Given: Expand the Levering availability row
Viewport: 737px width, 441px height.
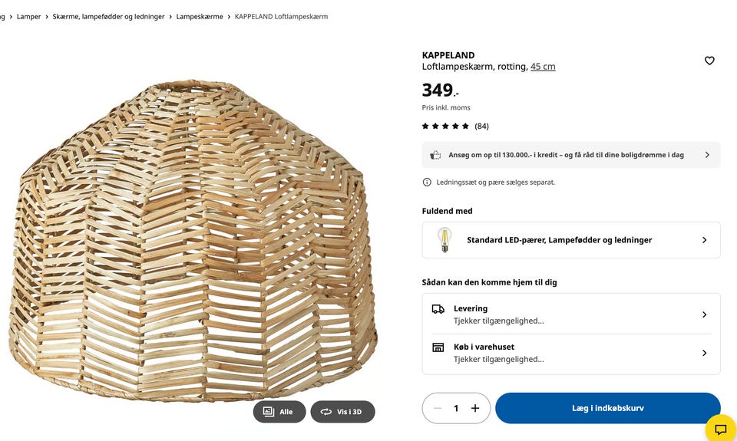Looking at the screenshot, I should (x=704, y=314).
